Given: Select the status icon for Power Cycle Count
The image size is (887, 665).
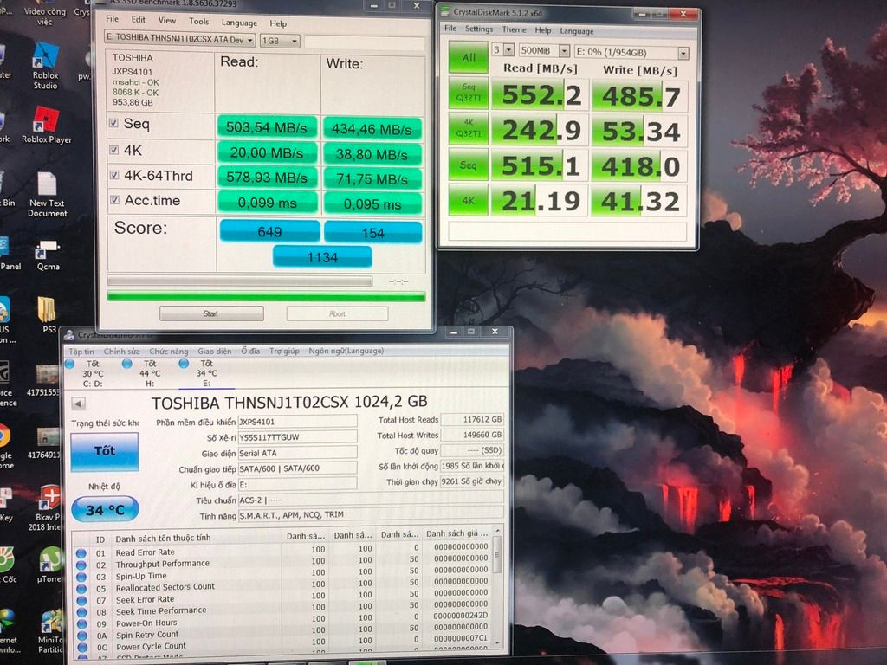Looking at the screenshot, I should (82, 648).
